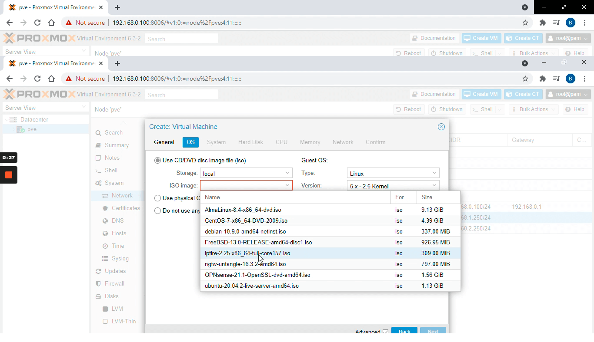Select the ubuntu-20.04.2-live-server ISO from the list
The width and height of the screenshot is (594, 342).
click(x=253, y=286)
